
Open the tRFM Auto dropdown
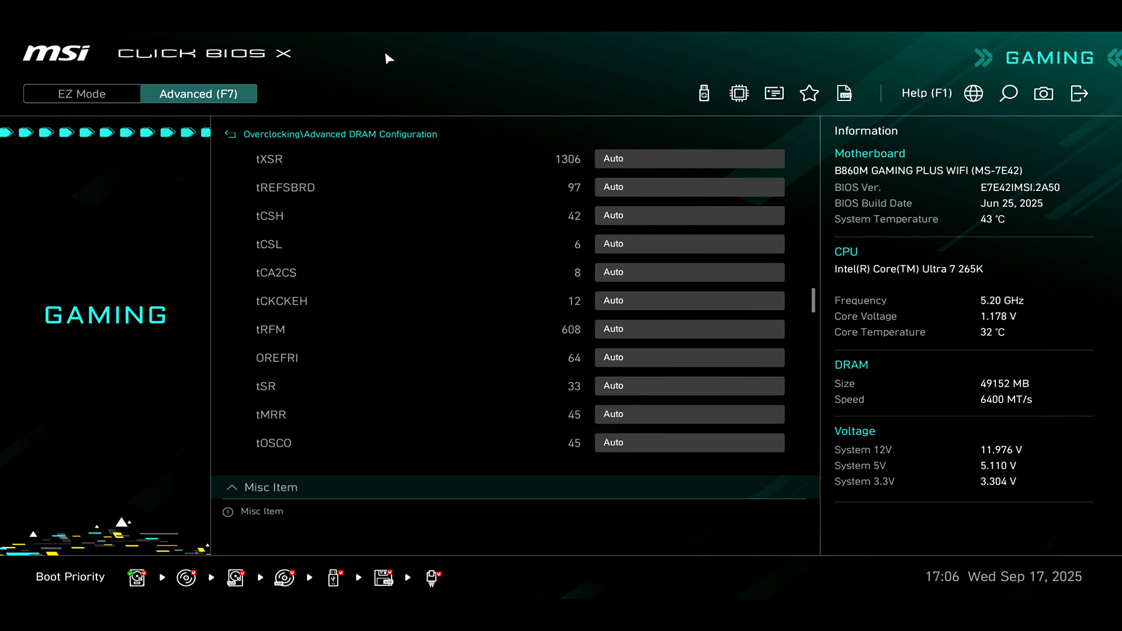pos(689,329)
